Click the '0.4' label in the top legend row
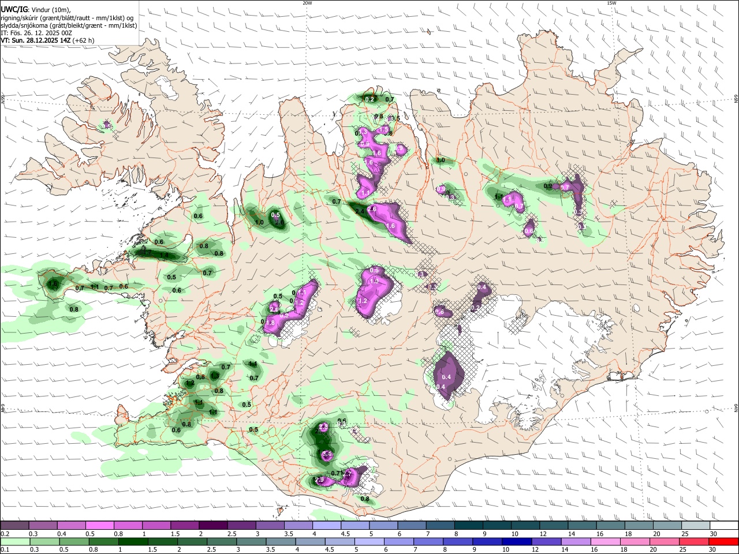Screen dimensions: 739x554 61,534
